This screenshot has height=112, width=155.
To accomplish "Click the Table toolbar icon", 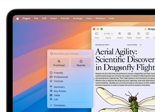I will [x=129, y=34].
